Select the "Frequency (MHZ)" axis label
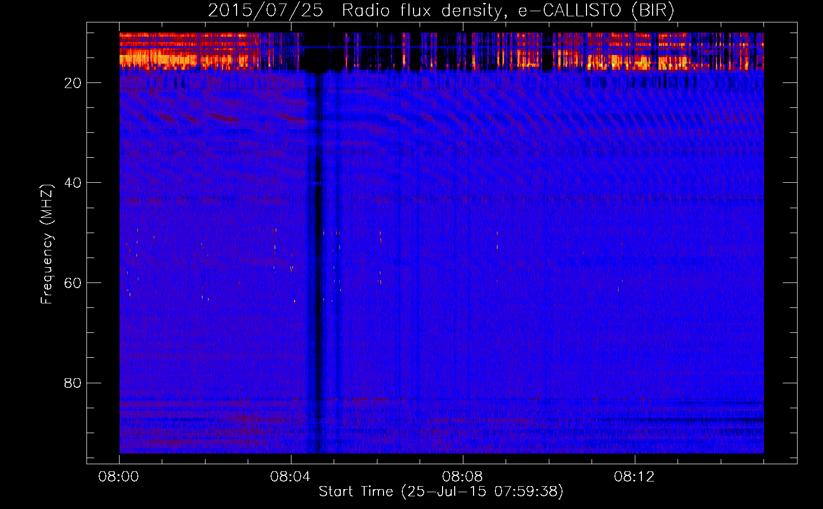 [47, 245]
